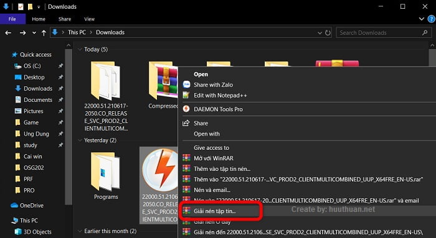Expand the ribbon with the chevron

(x=422, y=19)
